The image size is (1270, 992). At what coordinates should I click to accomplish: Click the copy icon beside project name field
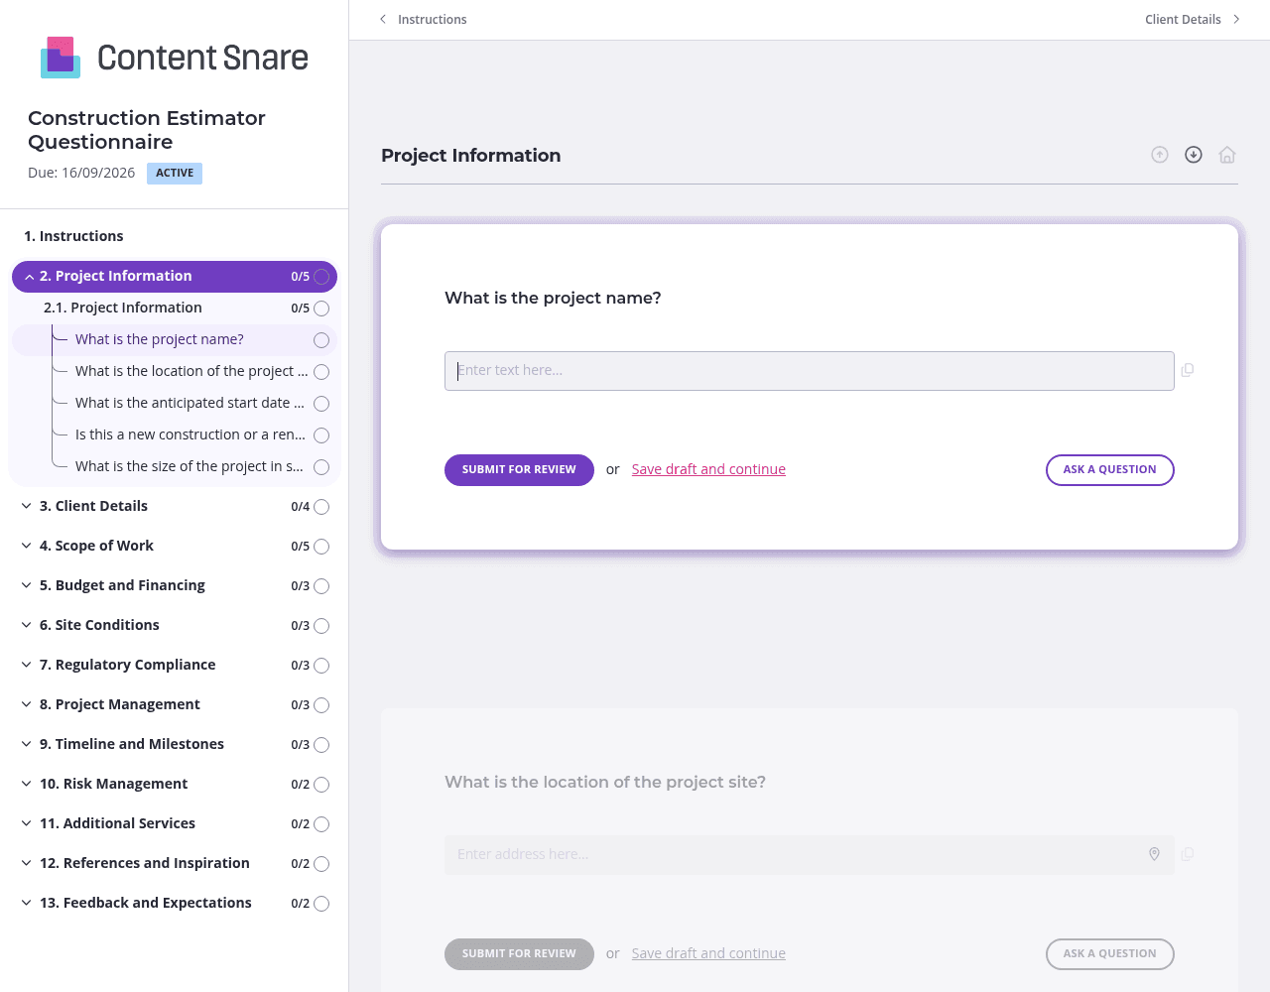[1188, 370]
